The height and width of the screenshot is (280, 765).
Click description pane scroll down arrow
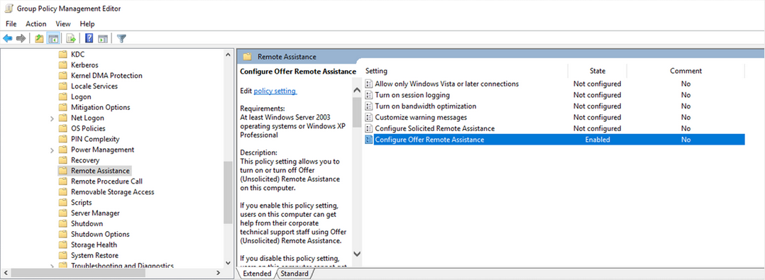coord(356,254)
